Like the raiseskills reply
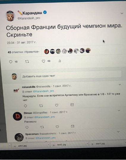 pyautogui.click(x=57, y=105)
